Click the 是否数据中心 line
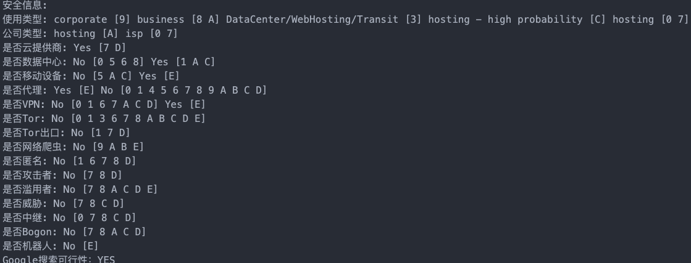Image resolution: width=691 pixels, height=263 pixels. 109,62
